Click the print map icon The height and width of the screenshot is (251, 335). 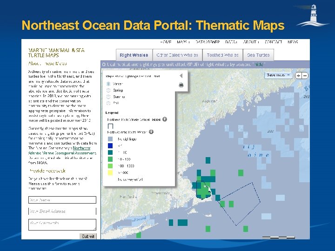181,85
